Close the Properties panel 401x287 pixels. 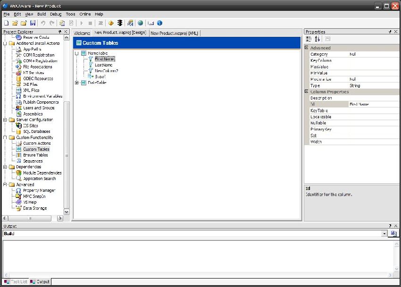pos(396,32)
